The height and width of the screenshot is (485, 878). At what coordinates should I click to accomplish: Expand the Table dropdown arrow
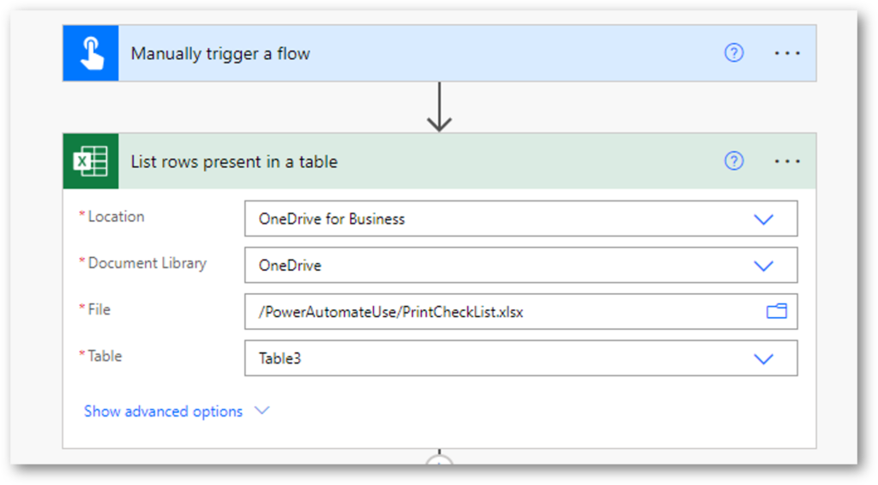coord(763,358)
